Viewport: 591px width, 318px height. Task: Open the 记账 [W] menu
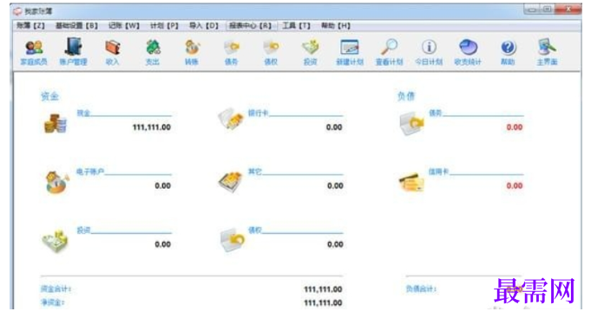tap(124, 26)
